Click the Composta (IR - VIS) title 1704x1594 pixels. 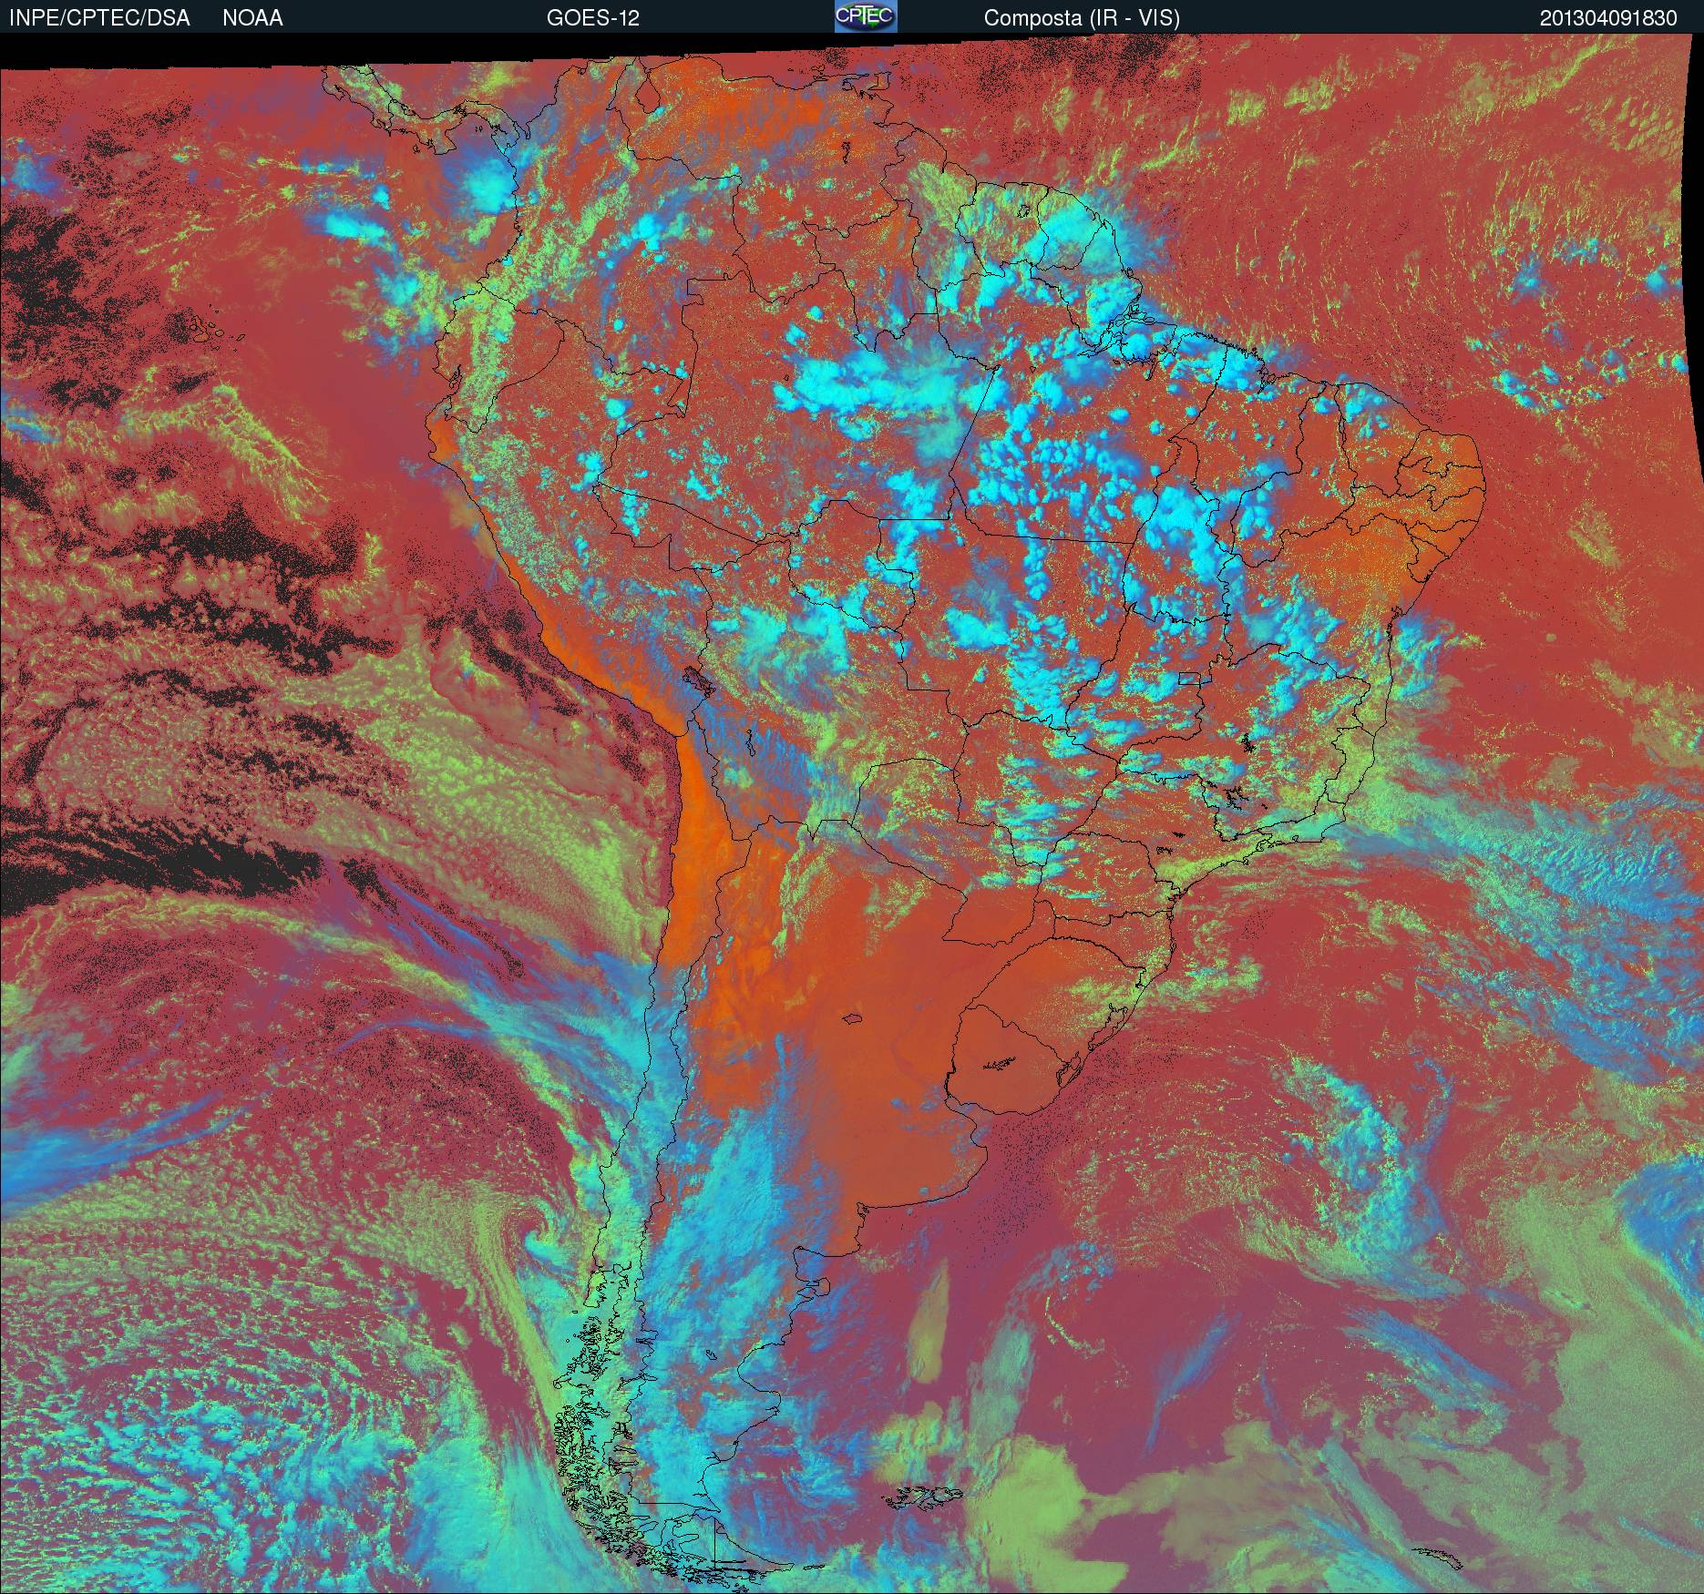click(x=1082, y=18)
